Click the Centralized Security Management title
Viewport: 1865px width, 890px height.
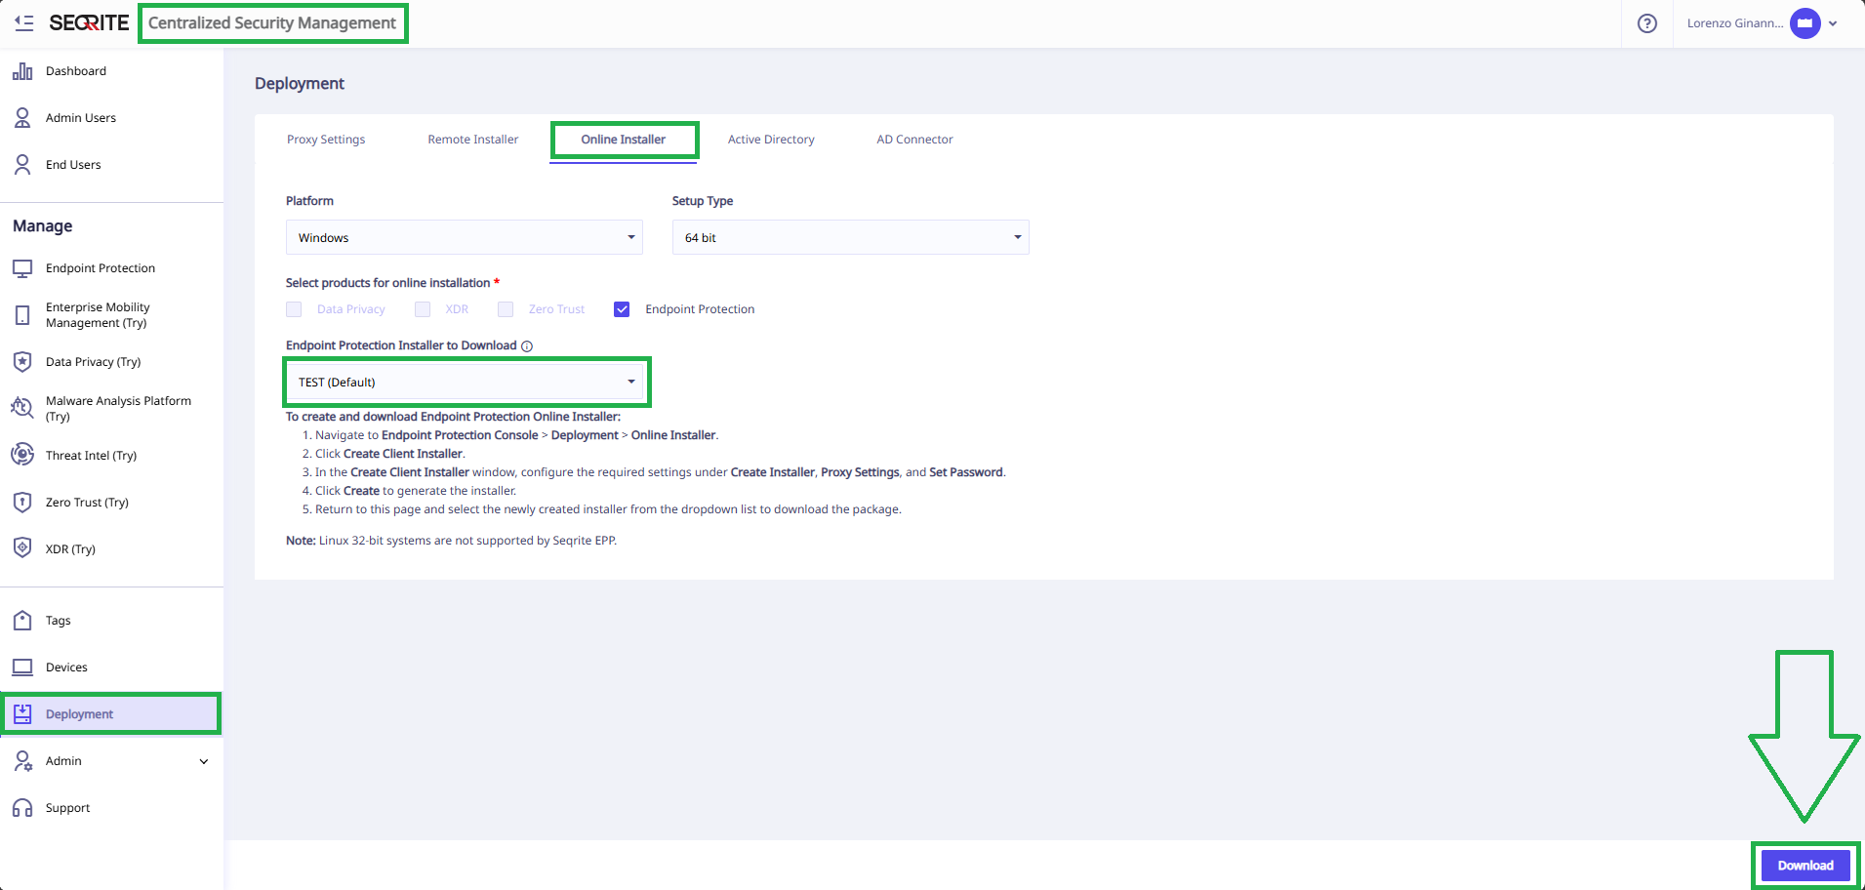point(272,22)
